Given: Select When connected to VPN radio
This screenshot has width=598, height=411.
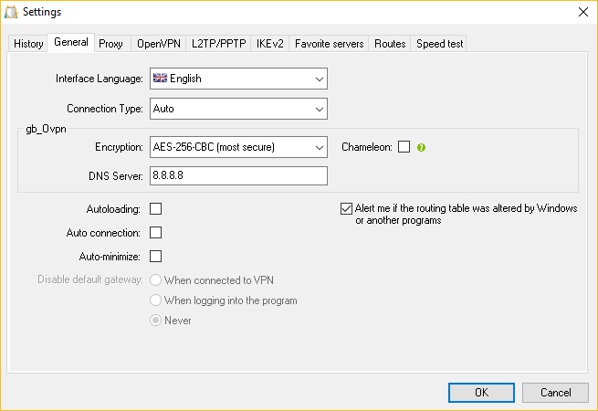Looking at the screenshot, I should (x=155, y=279).
